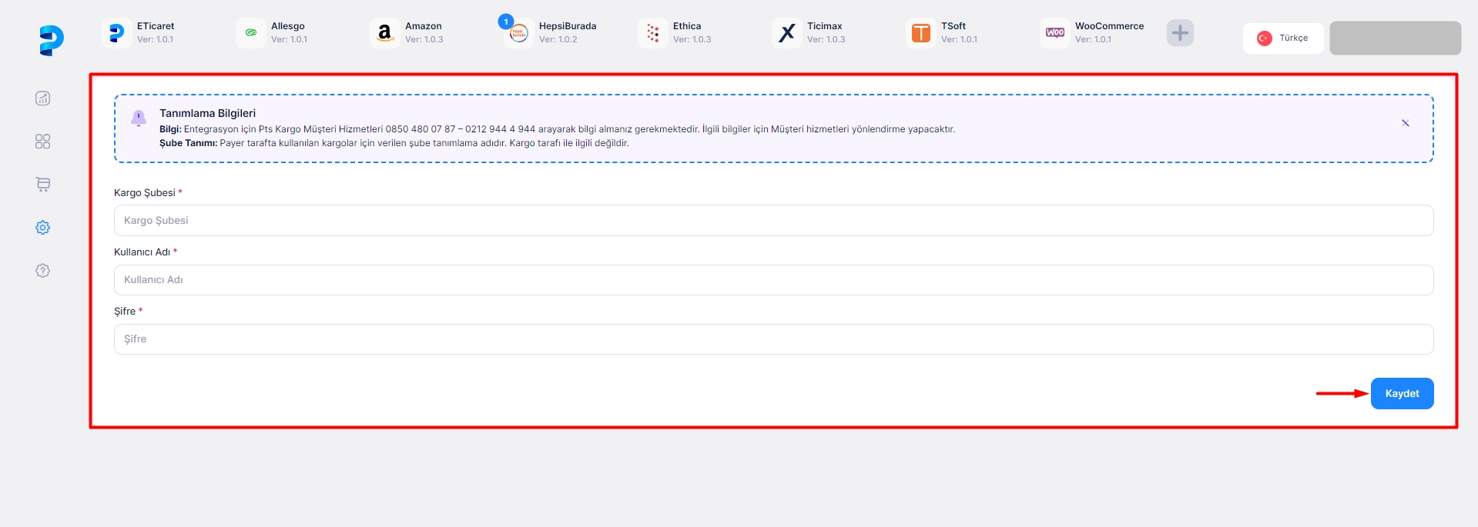
Task: Open the dashboard chart icon in sidebar
Action: (x=43, y=98)
